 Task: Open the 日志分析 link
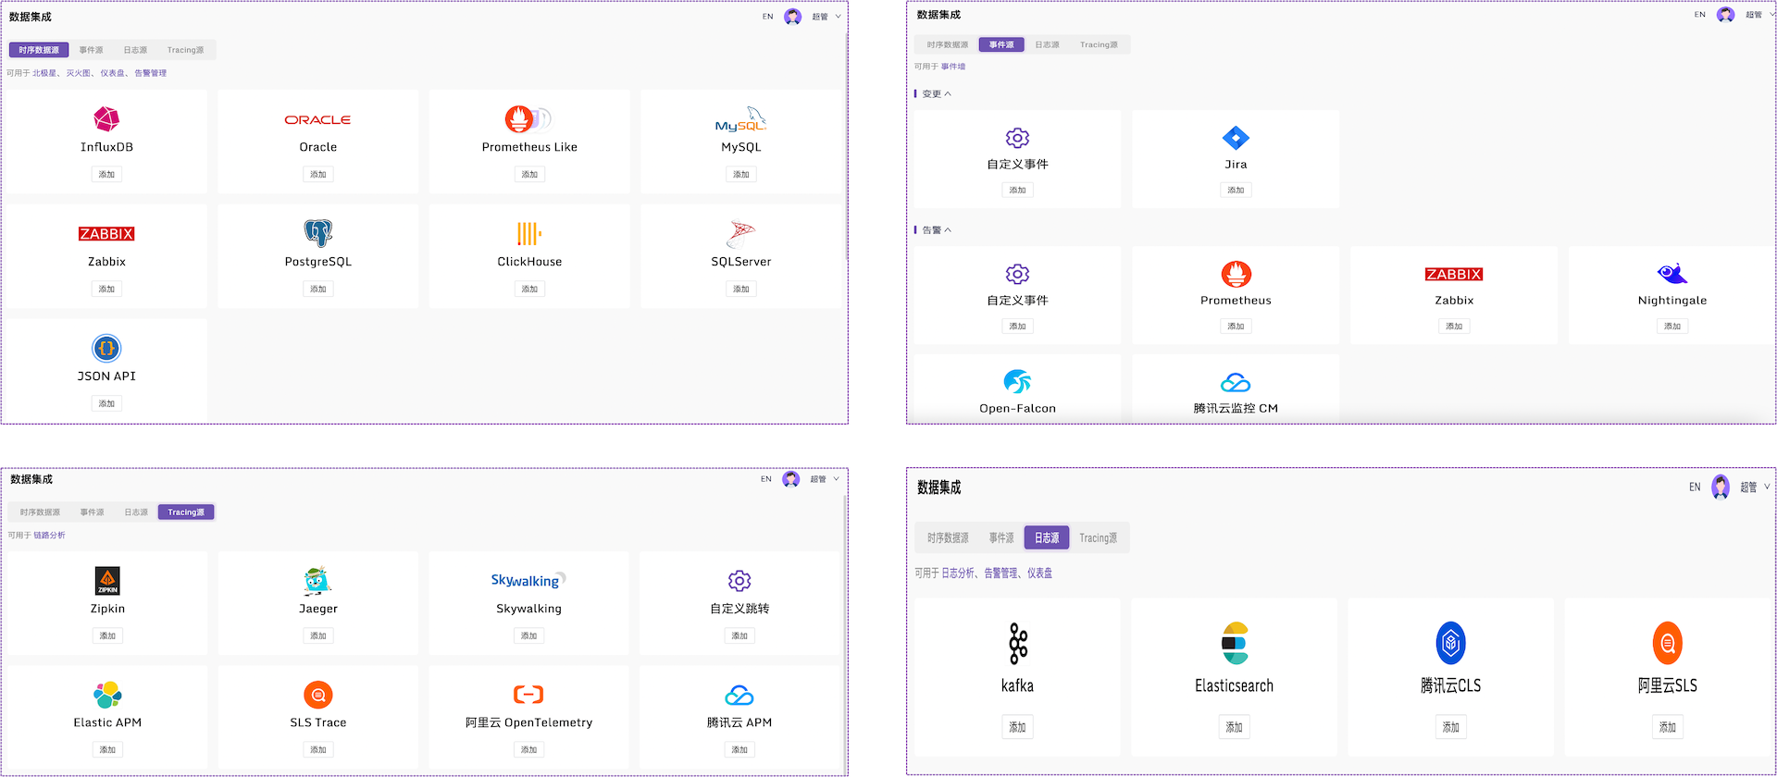[x=957, y=573]
